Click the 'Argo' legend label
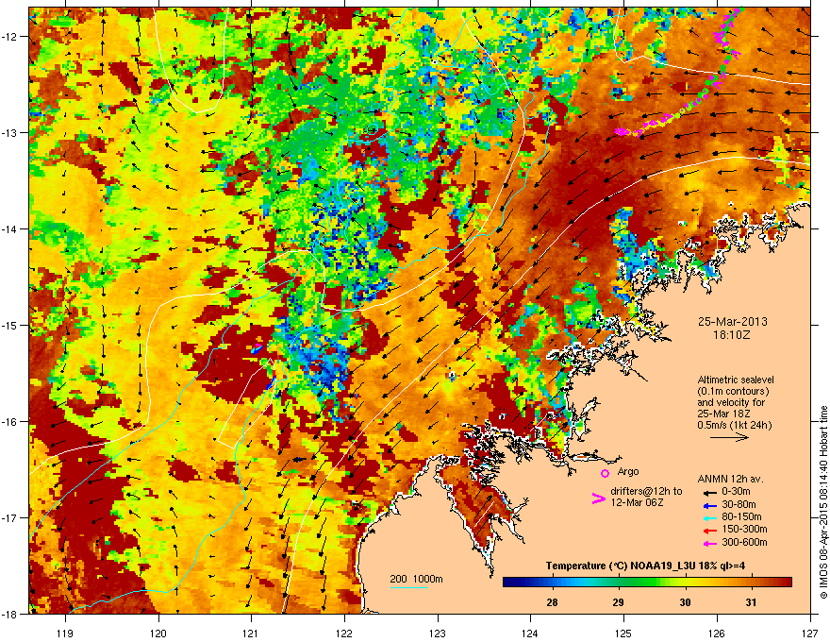 click(x=628, y=471)
